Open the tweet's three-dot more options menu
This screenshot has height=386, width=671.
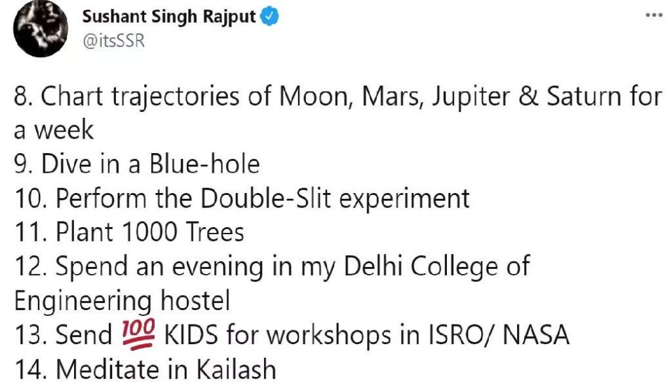point(653,15)
